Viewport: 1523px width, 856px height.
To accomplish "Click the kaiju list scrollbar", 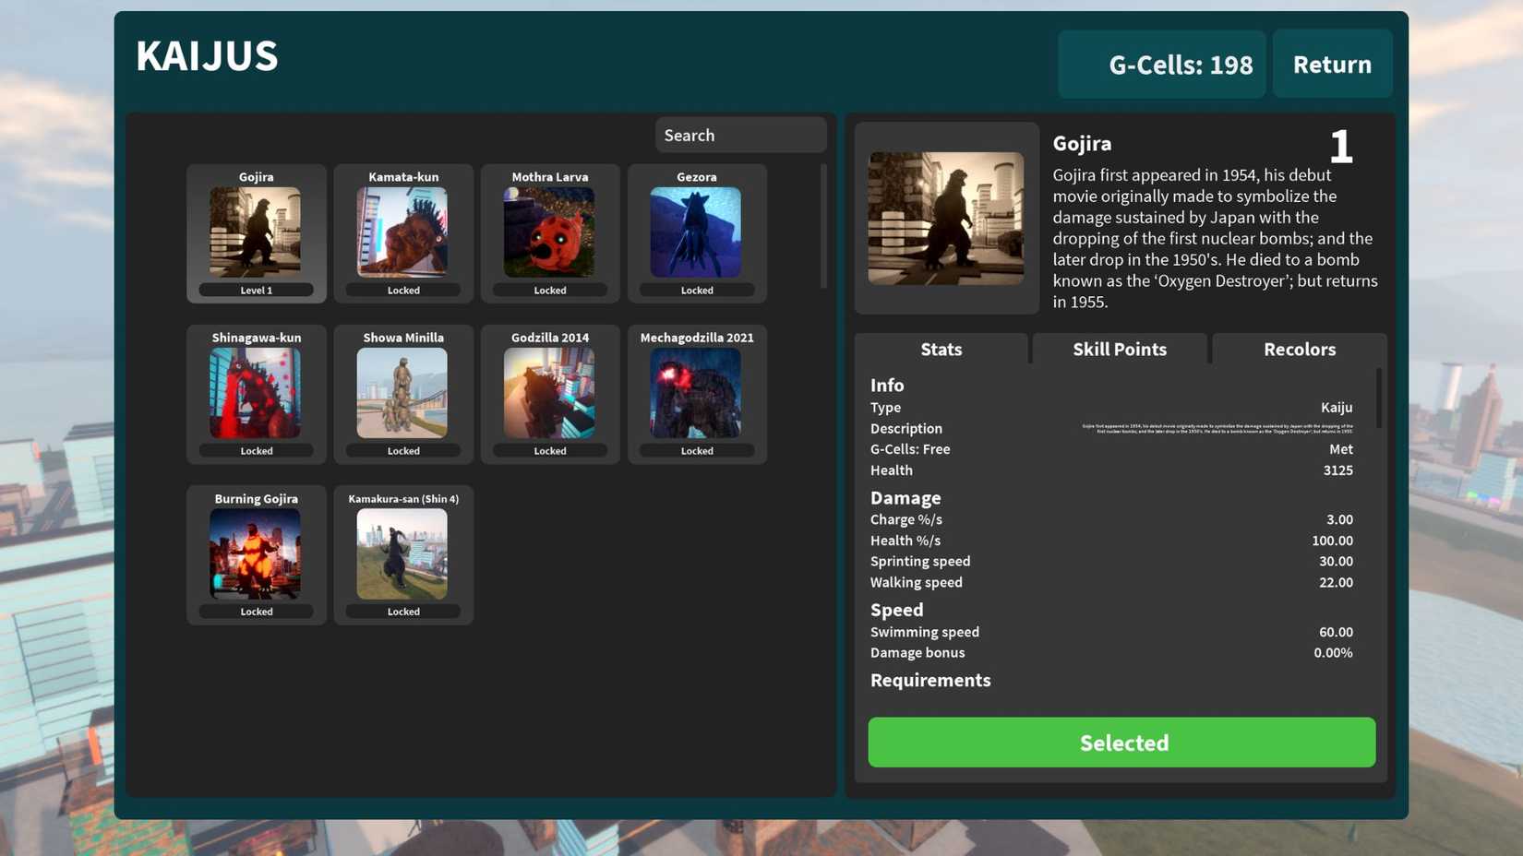I will tap(823, 227).
